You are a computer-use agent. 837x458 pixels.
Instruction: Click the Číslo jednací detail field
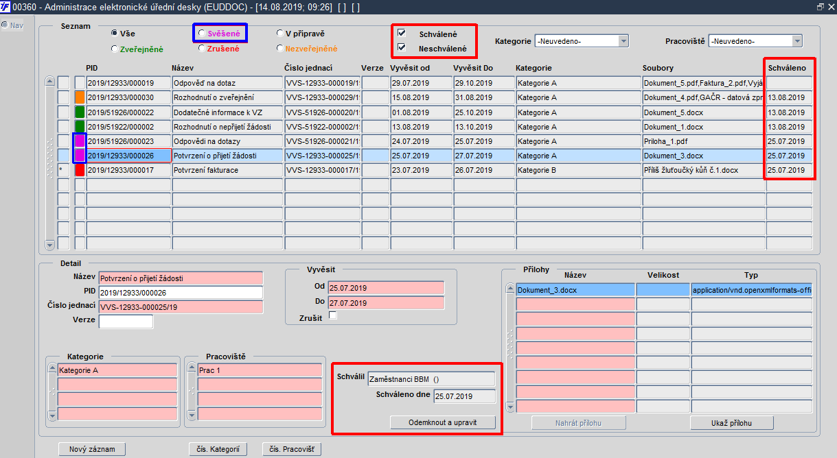(x=181, y=307)
